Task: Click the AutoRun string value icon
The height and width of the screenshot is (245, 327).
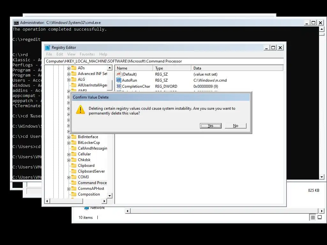Action: click(x=119, y=80)
